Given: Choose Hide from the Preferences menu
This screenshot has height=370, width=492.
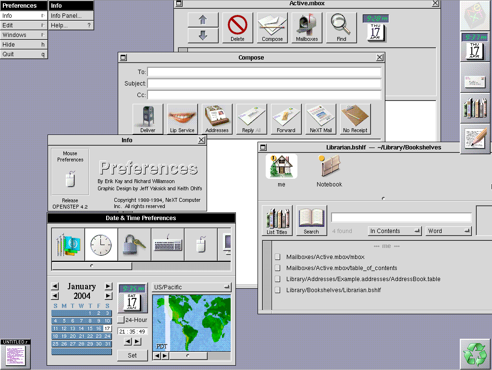Looking at the screenshot, I should pyautogui.click(x=24, y=45).
